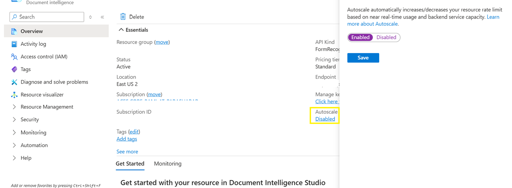This screenshot has height=188, width=512.
Task: Focus the sidebar Search field
Action: (47, 17)
